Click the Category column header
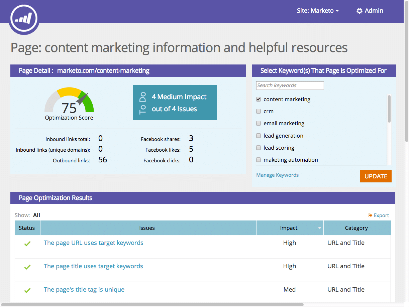This screenshot has height=307, width=409. (x=356, y=228)
